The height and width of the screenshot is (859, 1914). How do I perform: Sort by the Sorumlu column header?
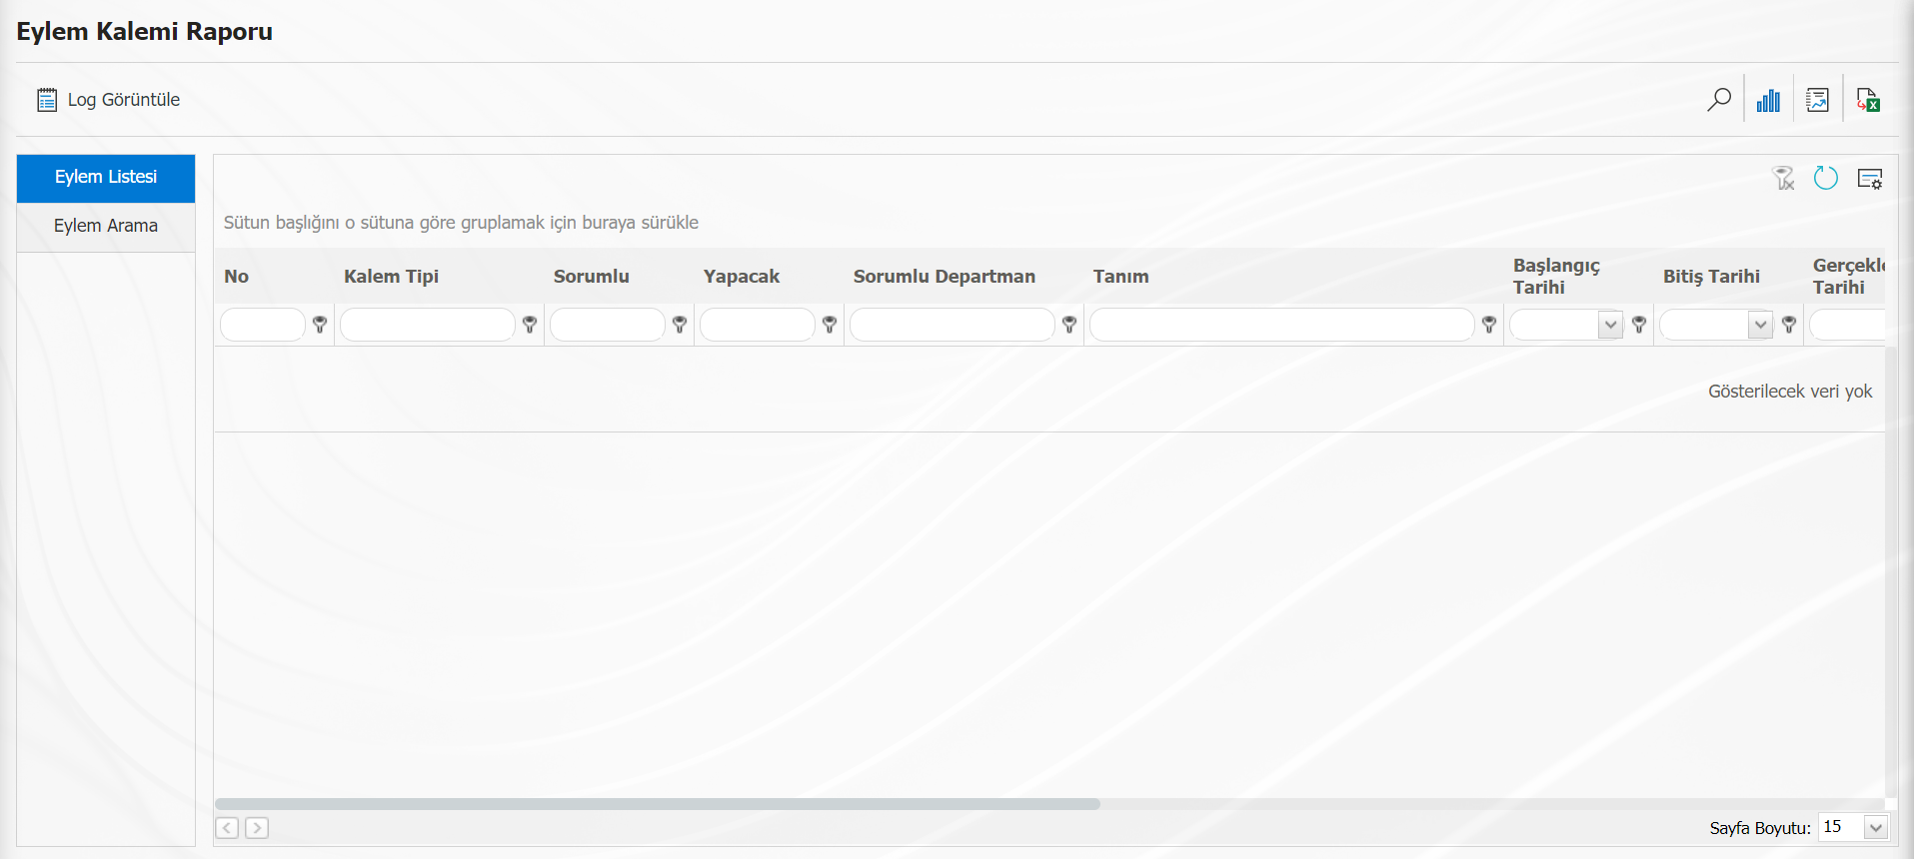(x=592, y=277)
